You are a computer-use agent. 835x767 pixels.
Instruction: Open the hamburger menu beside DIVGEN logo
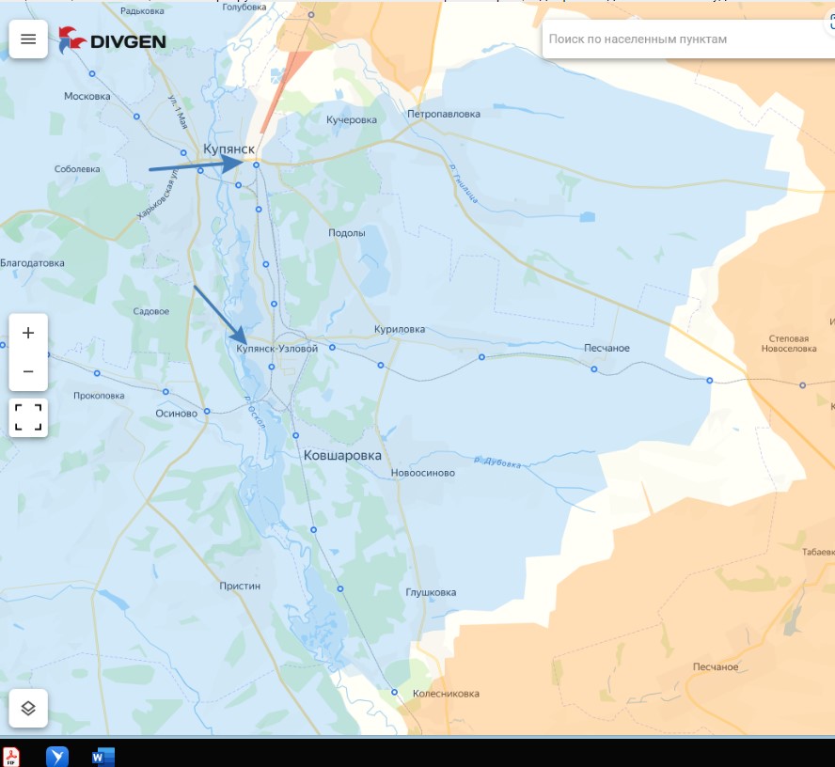coord(28,39)
